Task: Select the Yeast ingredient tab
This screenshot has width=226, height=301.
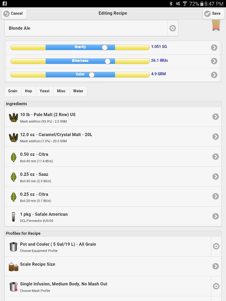Action: [x=45, y=91]
